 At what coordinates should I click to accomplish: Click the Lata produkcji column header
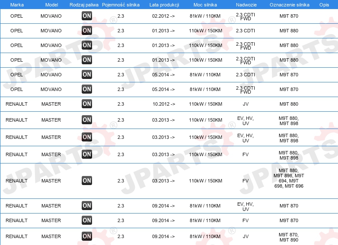[164, 5]
